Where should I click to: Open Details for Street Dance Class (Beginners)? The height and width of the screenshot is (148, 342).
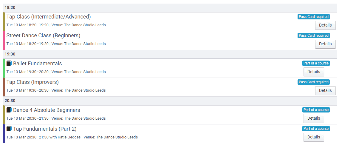(x=325, y=44)
